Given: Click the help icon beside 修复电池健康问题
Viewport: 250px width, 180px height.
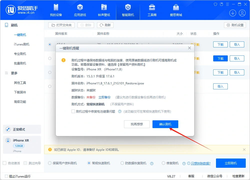Looking at the screenshot, I should [120, 111].
